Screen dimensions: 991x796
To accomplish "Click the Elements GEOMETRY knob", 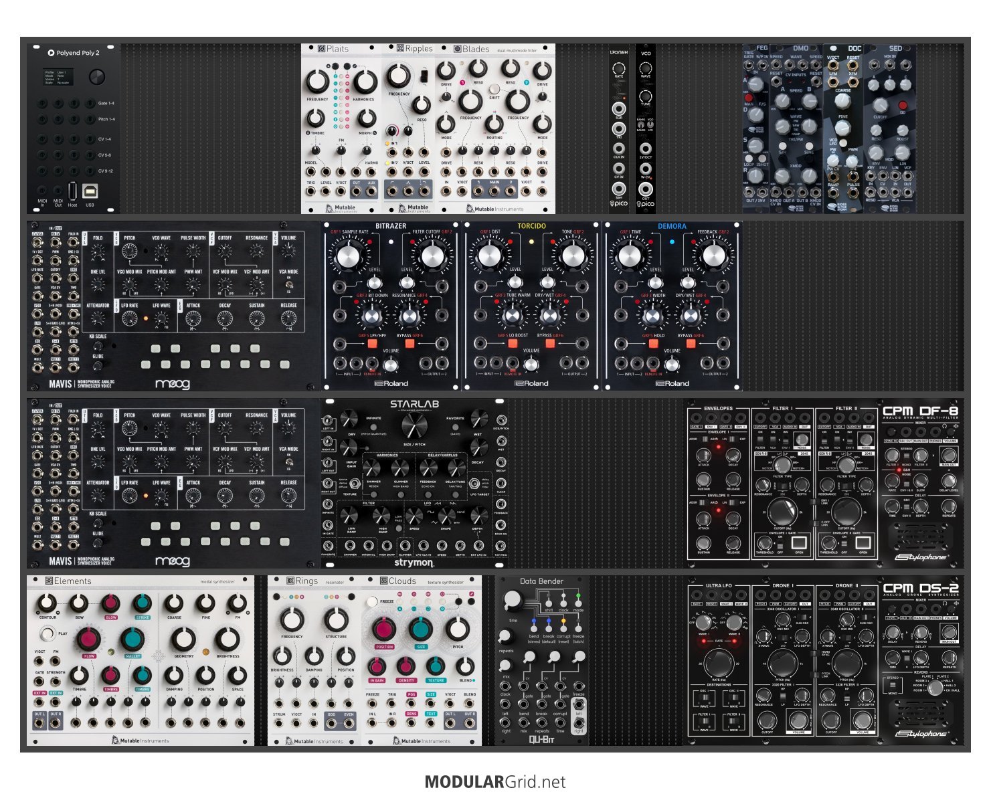I will 183,639.
